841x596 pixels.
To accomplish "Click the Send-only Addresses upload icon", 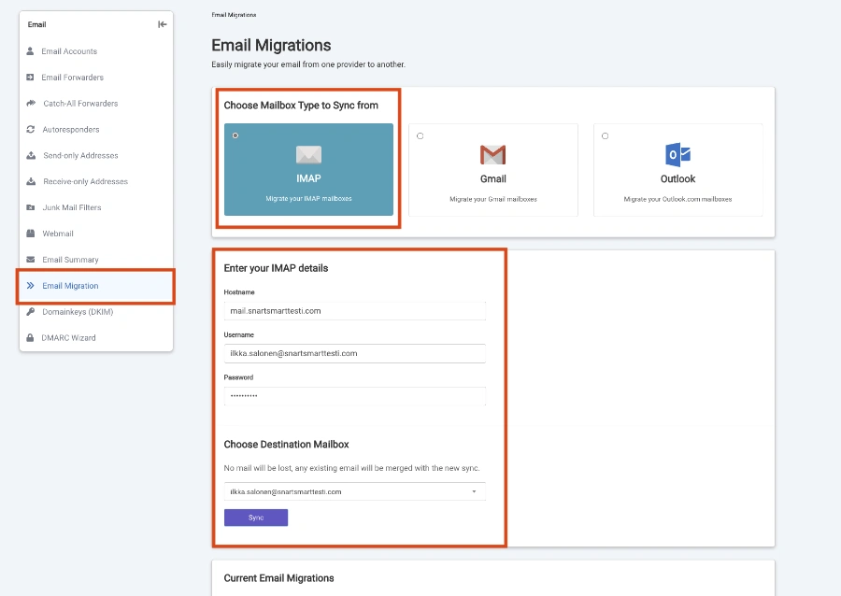I will click(x=31, y=155).
